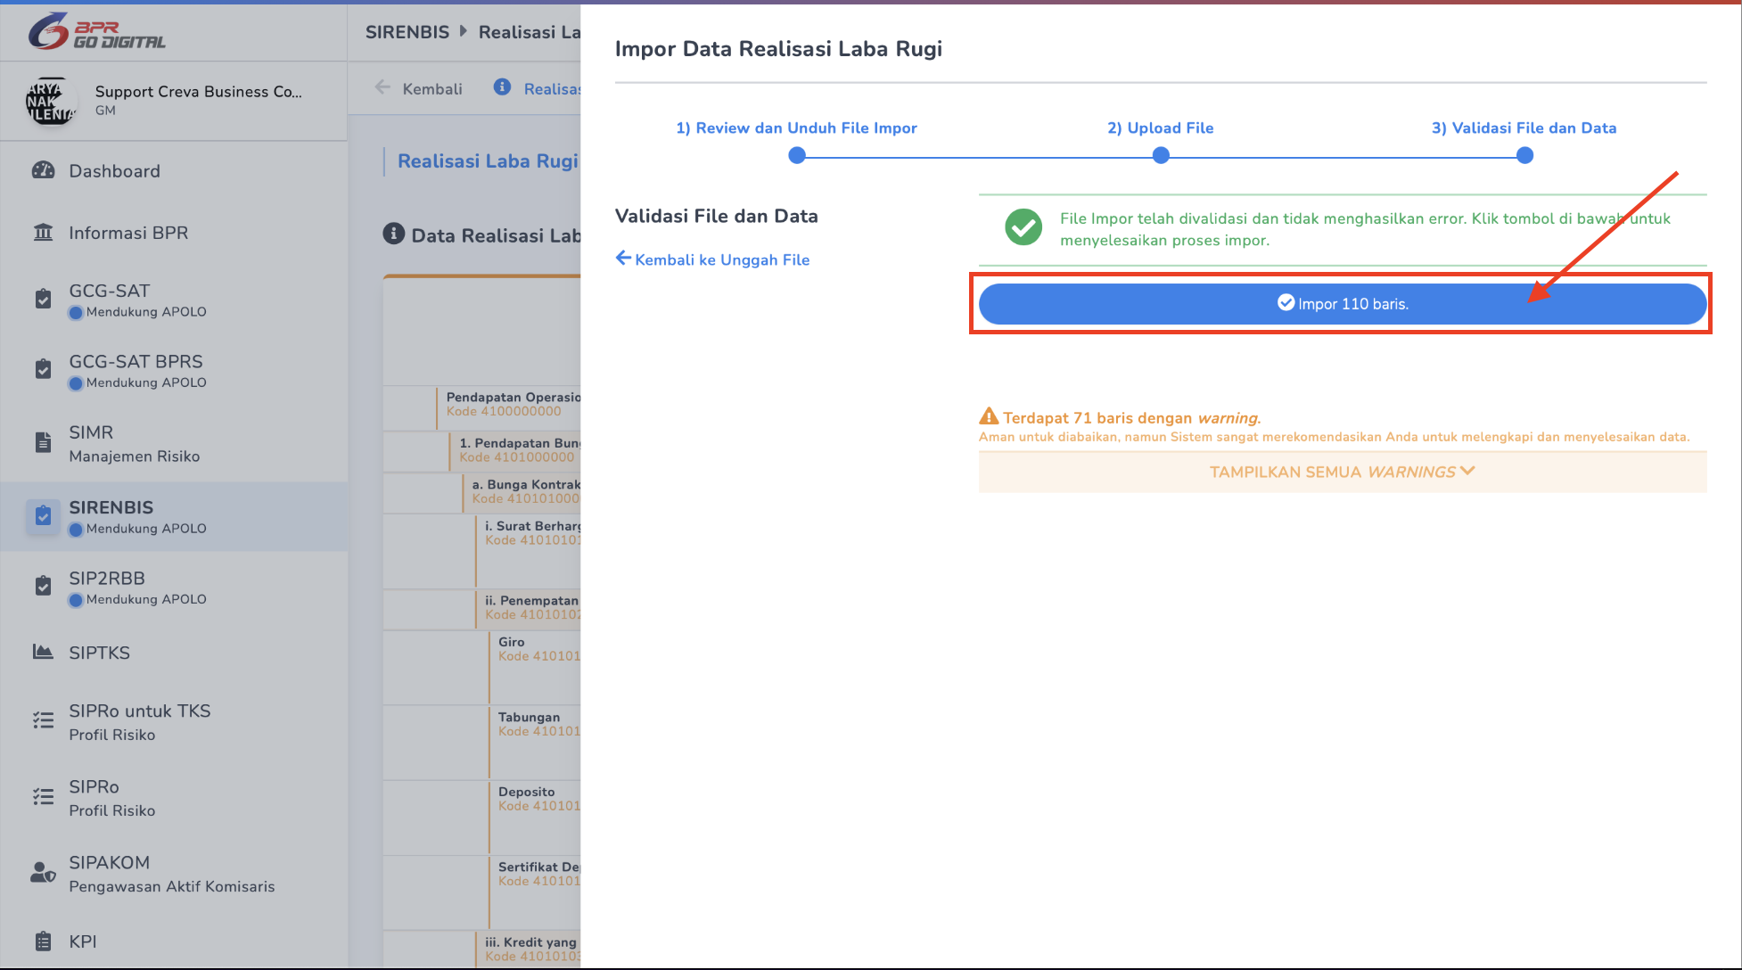Click the KPI clipboard icon

coord(43,941)
